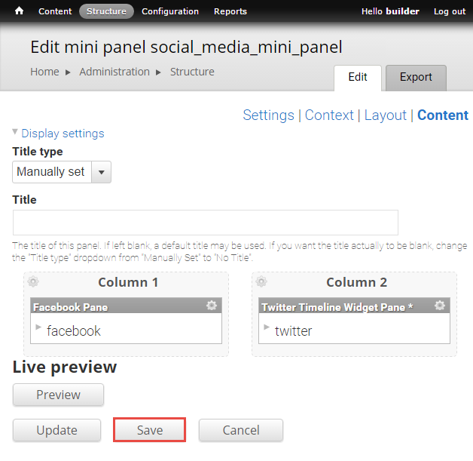Click the Log out link

click(x=450, y=11)
